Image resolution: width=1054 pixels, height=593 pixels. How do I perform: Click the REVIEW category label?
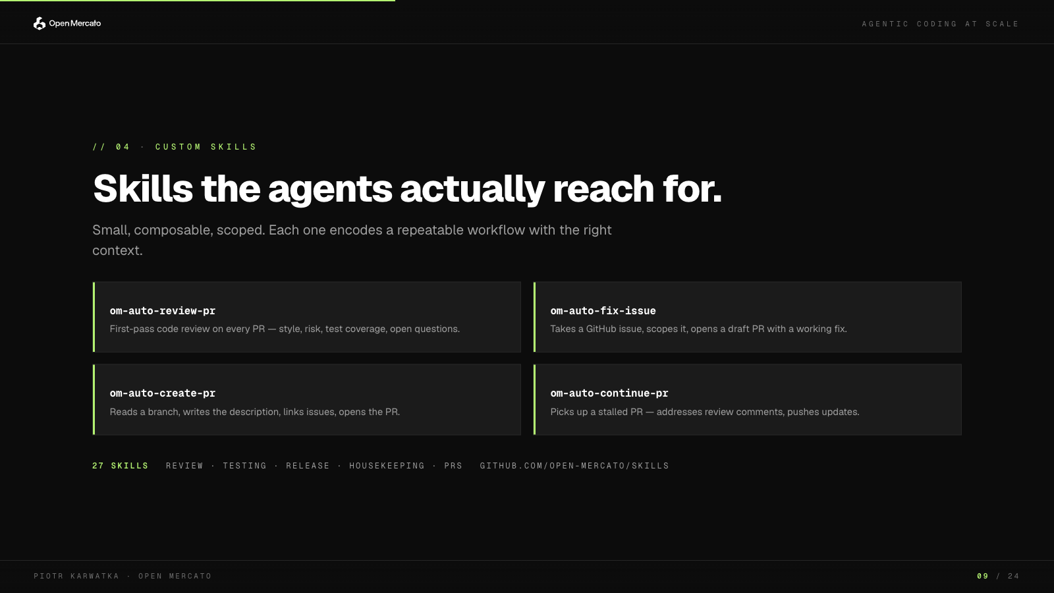(x=184, y=466)
